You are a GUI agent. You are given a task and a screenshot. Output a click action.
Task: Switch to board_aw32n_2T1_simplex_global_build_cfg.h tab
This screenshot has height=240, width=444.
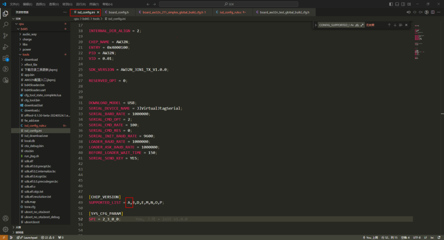174,12
